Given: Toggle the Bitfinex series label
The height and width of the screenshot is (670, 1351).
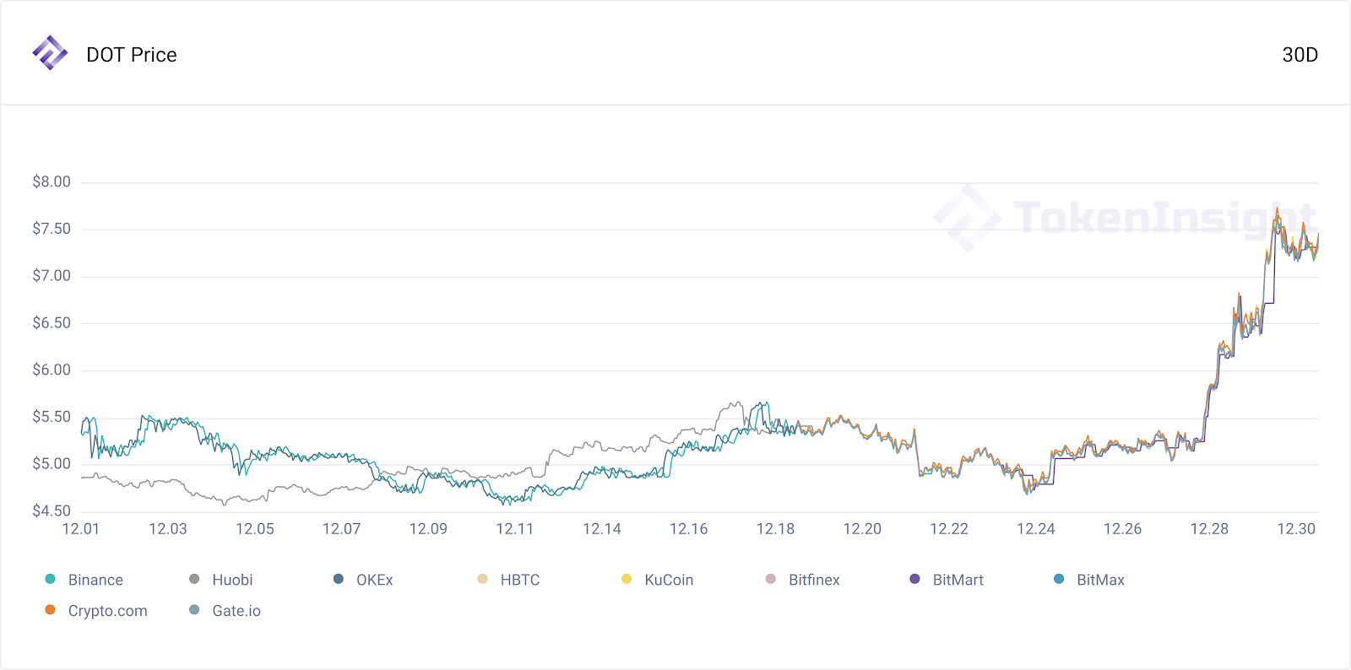Looking at the screenshot, I should coord(814,580).
